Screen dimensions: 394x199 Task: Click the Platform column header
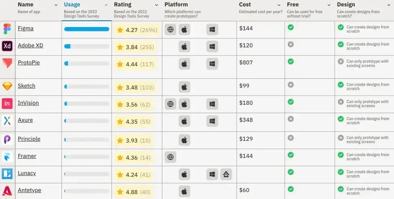[176, 4]
